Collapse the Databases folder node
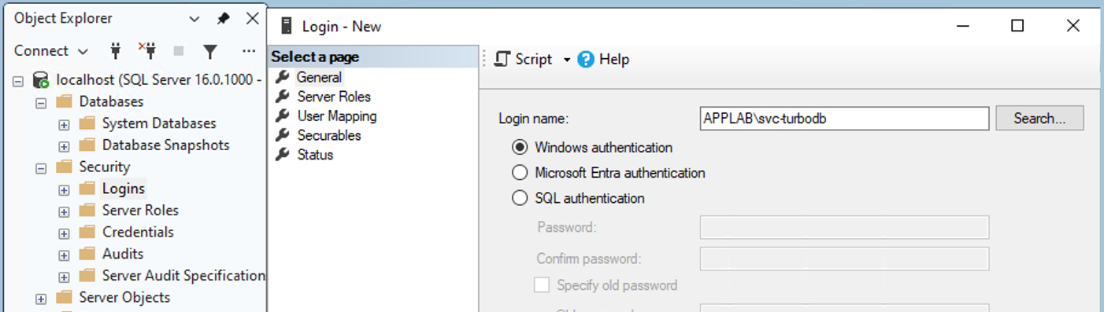The width and height of the screenshot is (1104, 312). click(41, 102)
